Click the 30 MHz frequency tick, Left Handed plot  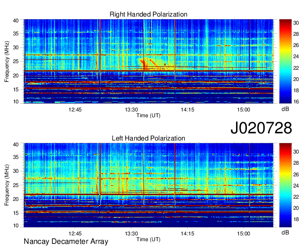(16, 171)
